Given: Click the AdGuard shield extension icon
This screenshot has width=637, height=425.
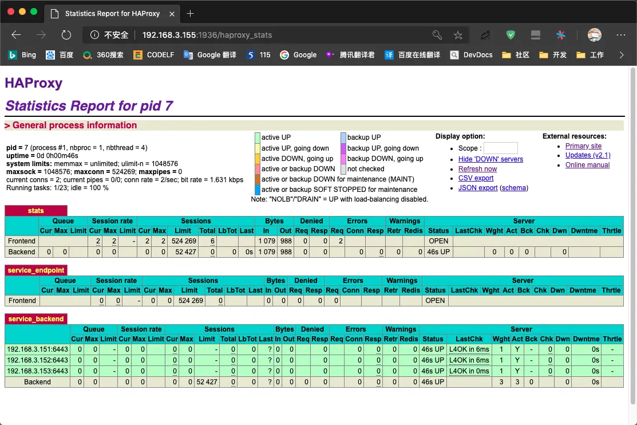Looking at the screenshot, I should pyautogui.click(x=510, y=34).
